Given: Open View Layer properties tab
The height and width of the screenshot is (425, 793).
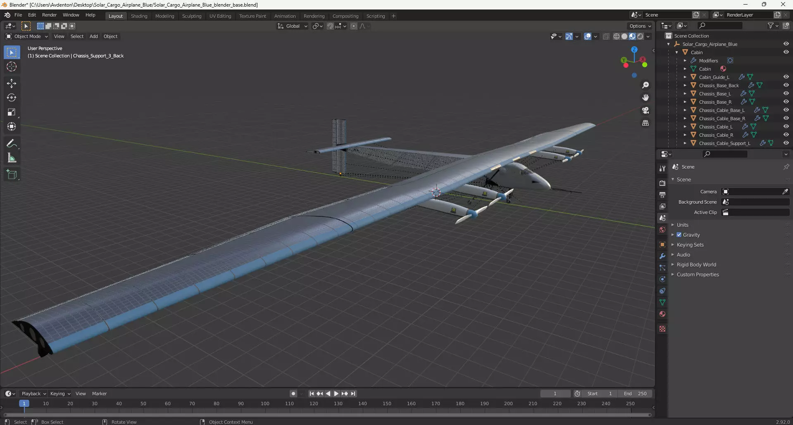Looking at the screenshot, I should pos(662,206).
